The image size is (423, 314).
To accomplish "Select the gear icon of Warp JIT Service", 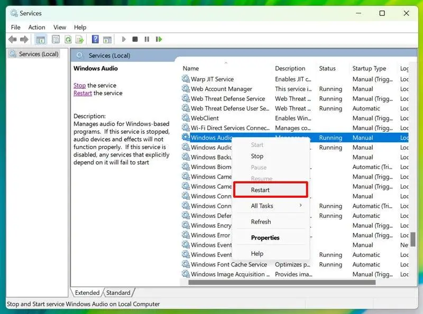I will point(186,79).
